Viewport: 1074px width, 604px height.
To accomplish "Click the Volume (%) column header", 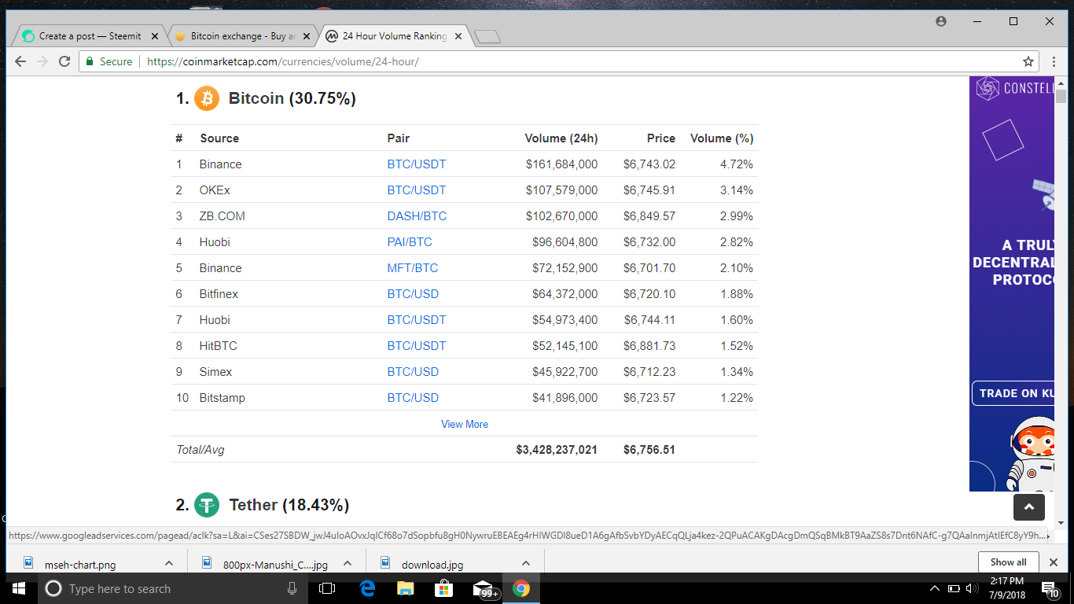I will 722,138.
